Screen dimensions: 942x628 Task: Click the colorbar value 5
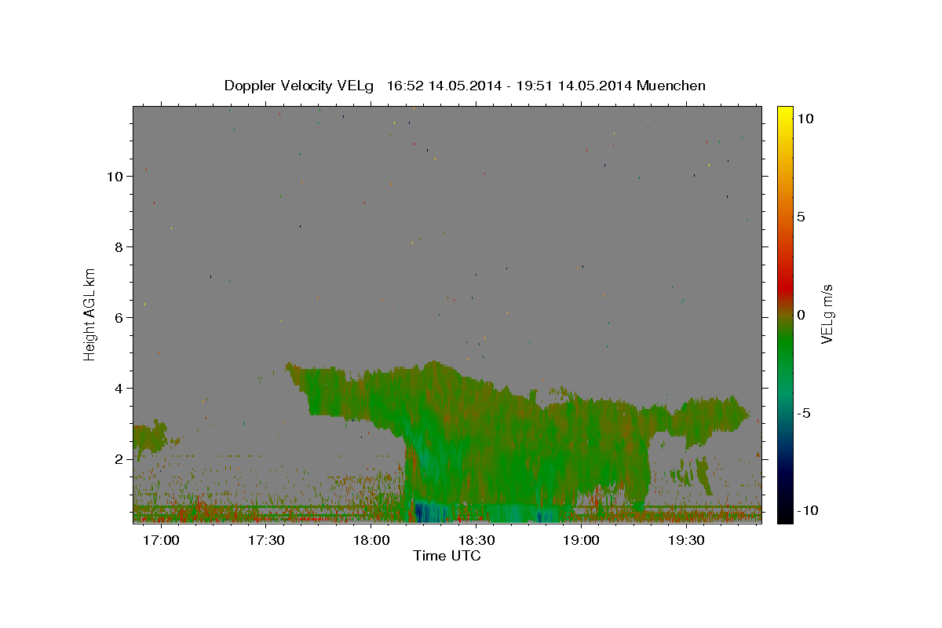(x=801, y=217)
